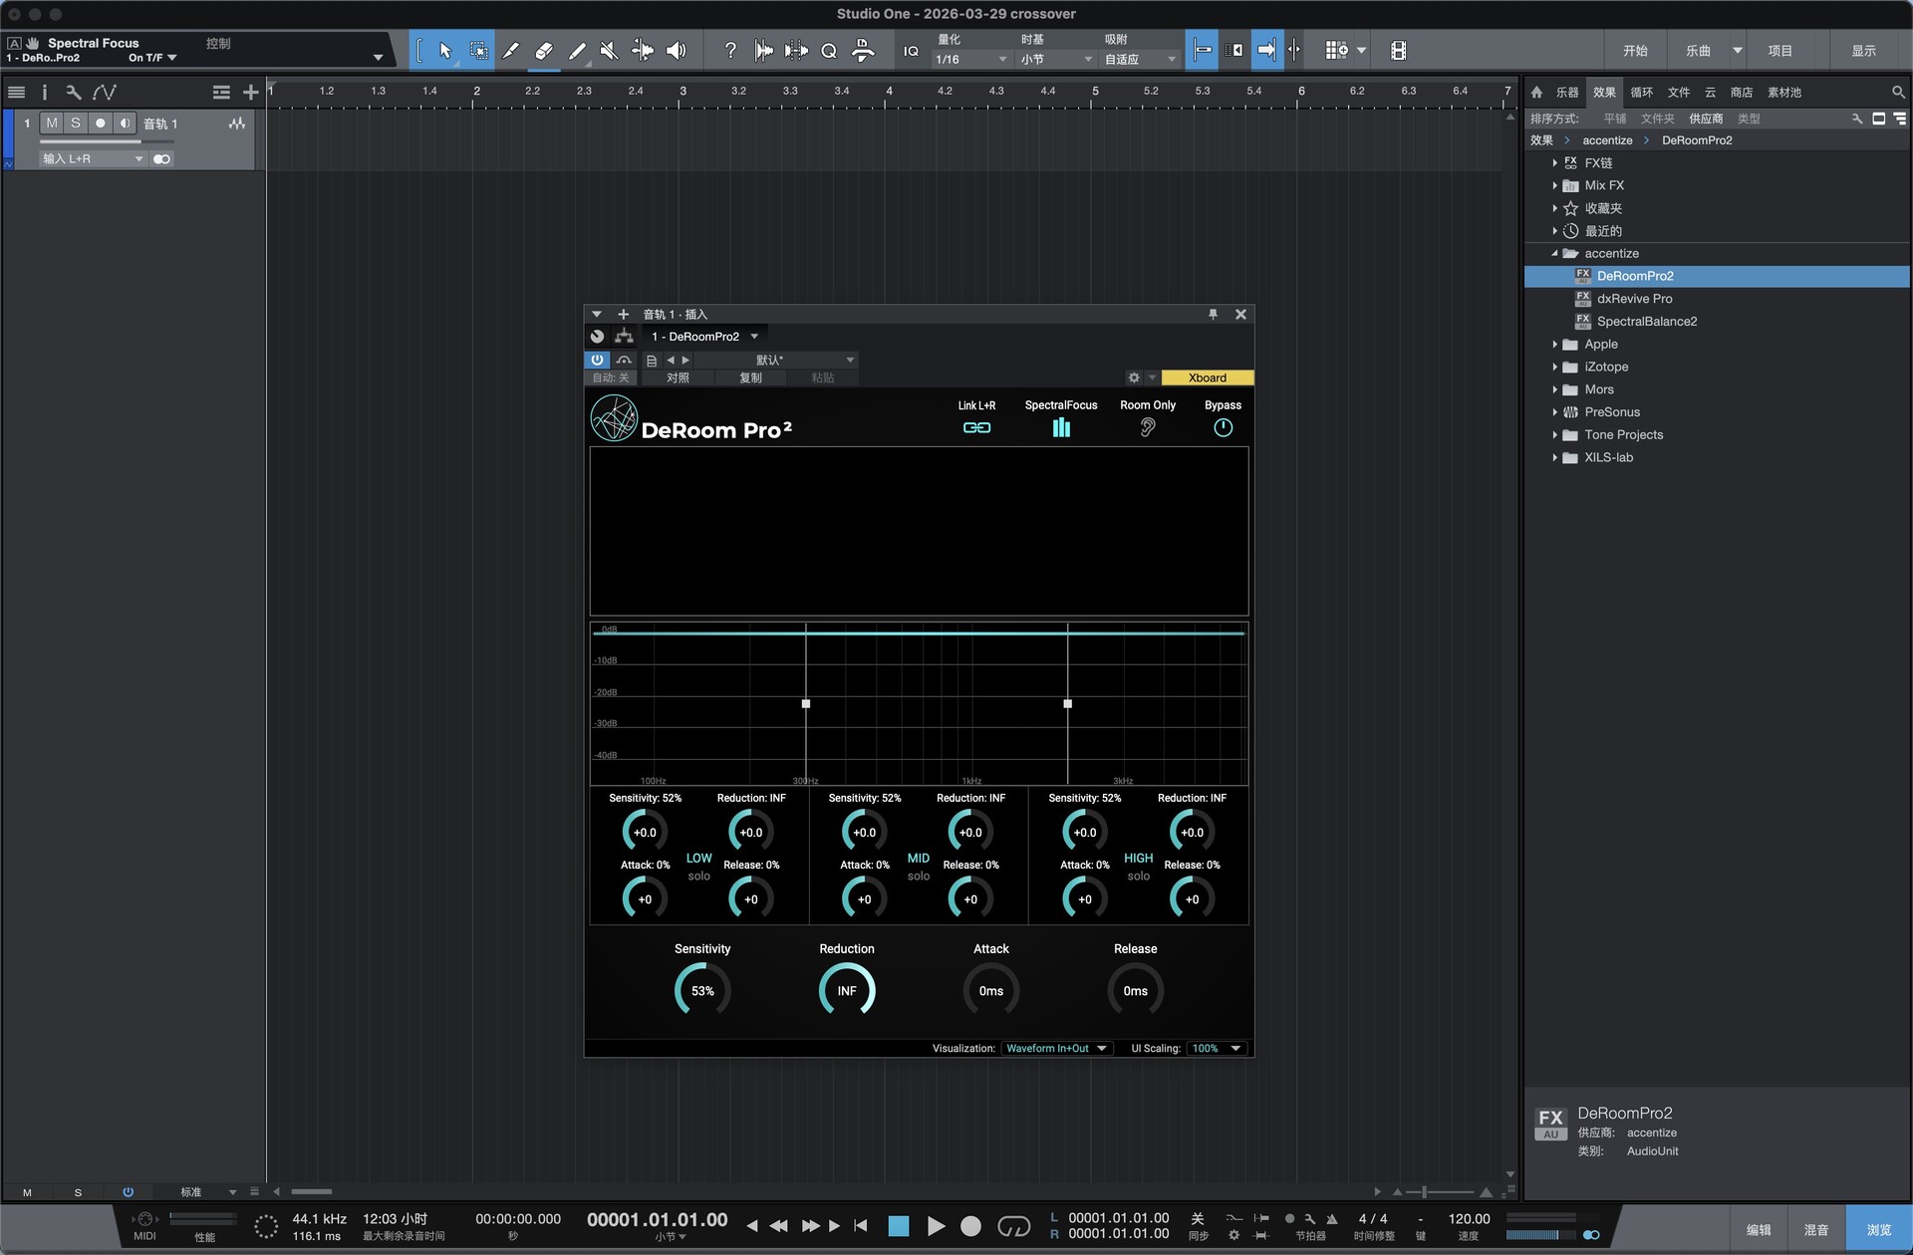The width and height of the screenshot is (1913, 1255).
Task: Click the Xboard button in the plugin header
Action: click(x=1208, y=377)
